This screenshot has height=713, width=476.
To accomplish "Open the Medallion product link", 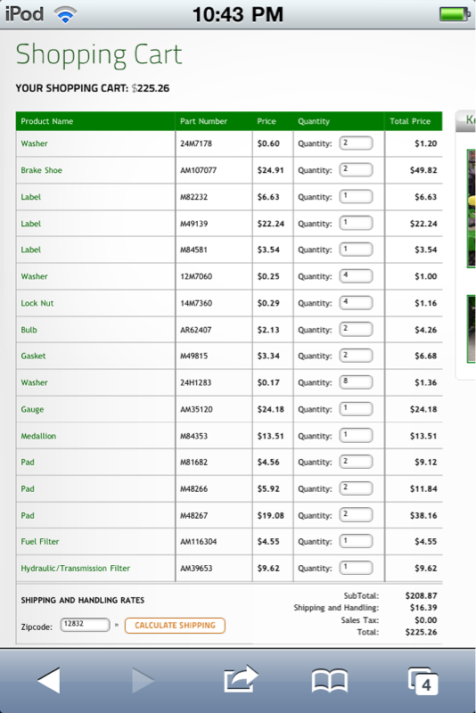I will pos(38,436).
